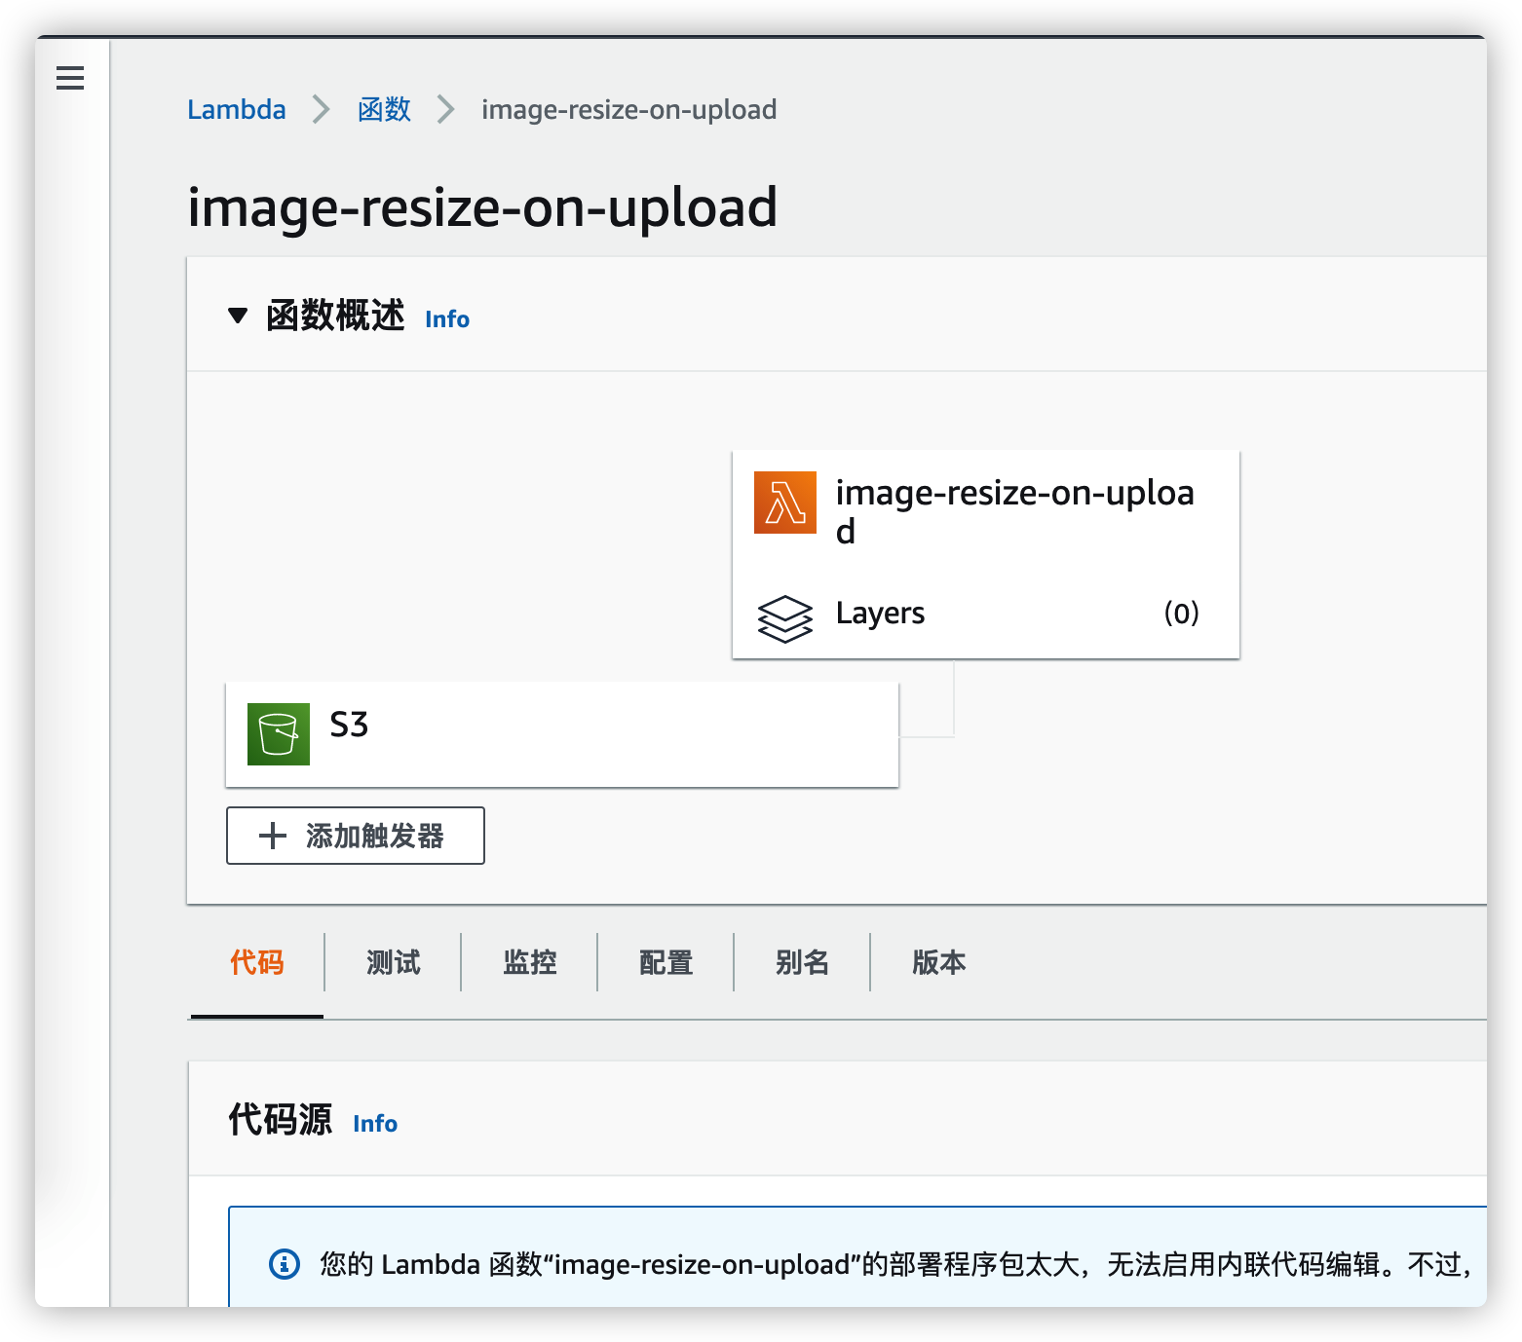Open Info link beside 函数概述

tap(447, 319)
